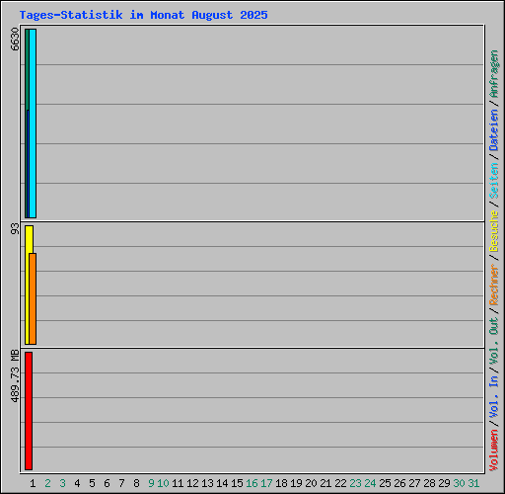The width and height of the screenshot is (505, 494).
Task: Click the Rechner legend label
Action: (494, 285)
